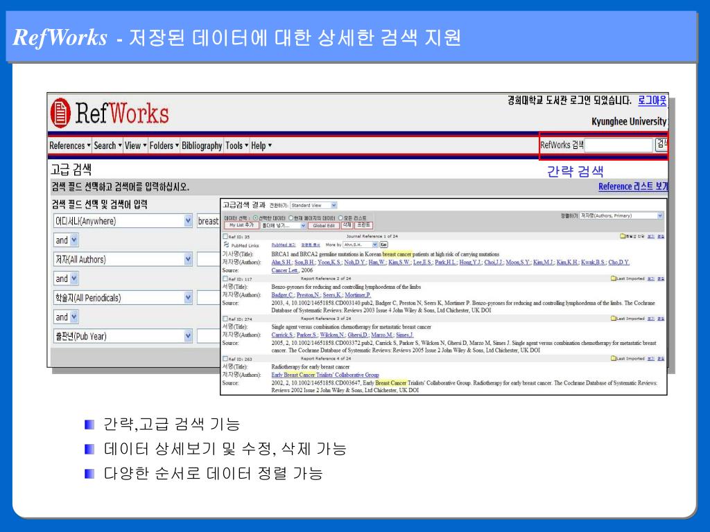This screenshot has width=710, height=532.
Task: Open the 'and' operator dropdown below Anywhere
Action: pos(66,240)
